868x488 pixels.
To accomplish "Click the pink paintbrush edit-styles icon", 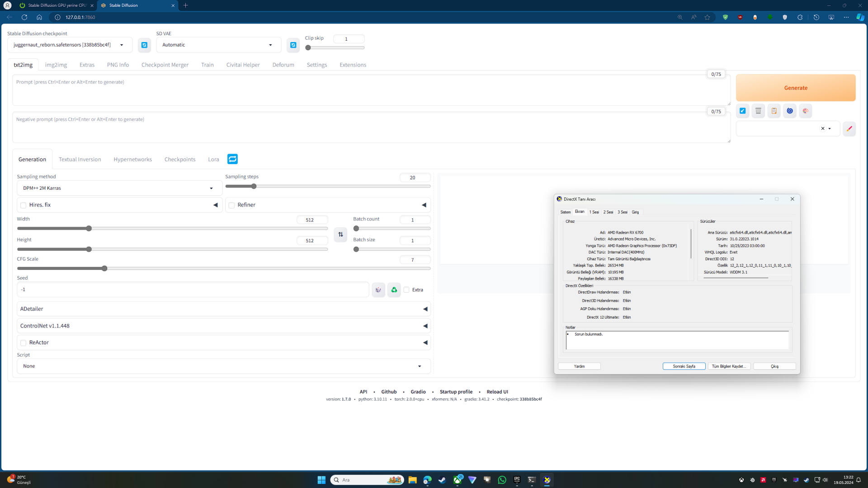I will pos(849,129).
